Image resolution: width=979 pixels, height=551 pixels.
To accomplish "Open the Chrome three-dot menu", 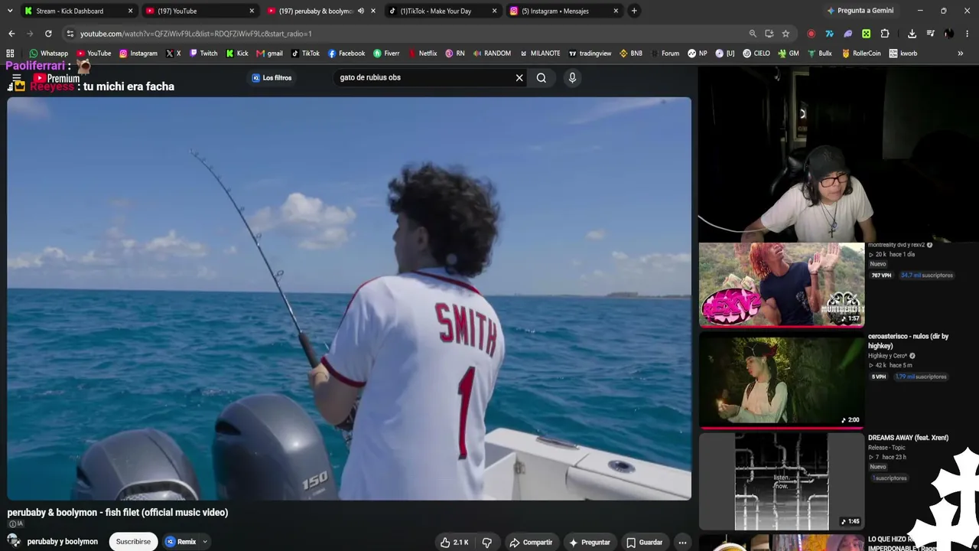I will click(x=968, y=34).
